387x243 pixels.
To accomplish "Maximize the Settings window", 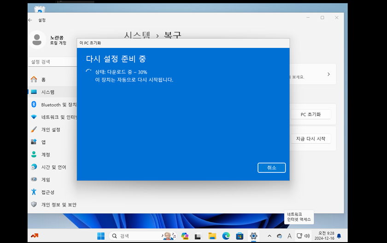I will pos(322,18).
